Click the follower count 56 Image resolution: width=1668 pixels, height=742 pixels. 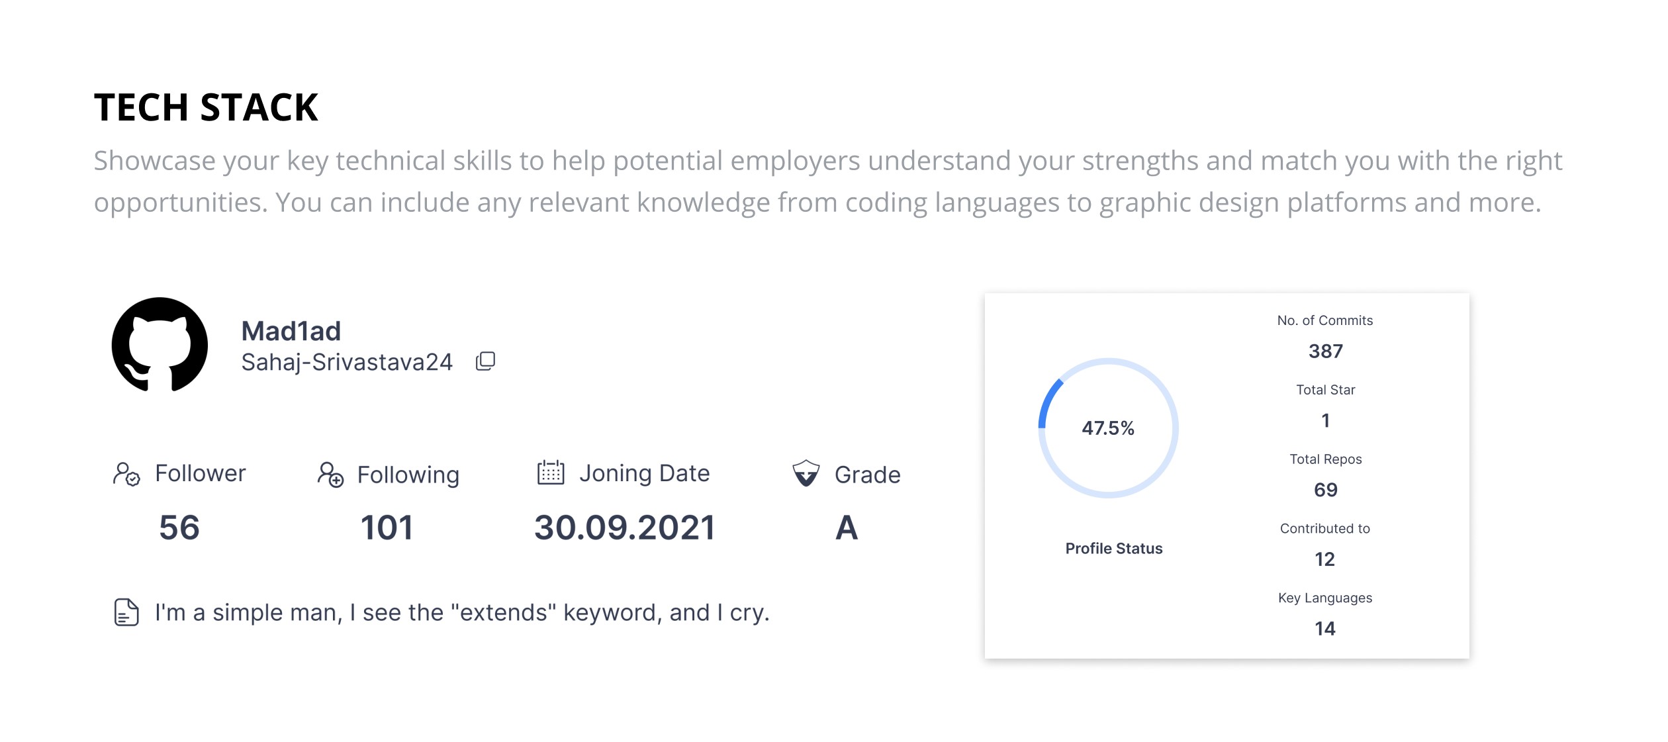(179, 528)
